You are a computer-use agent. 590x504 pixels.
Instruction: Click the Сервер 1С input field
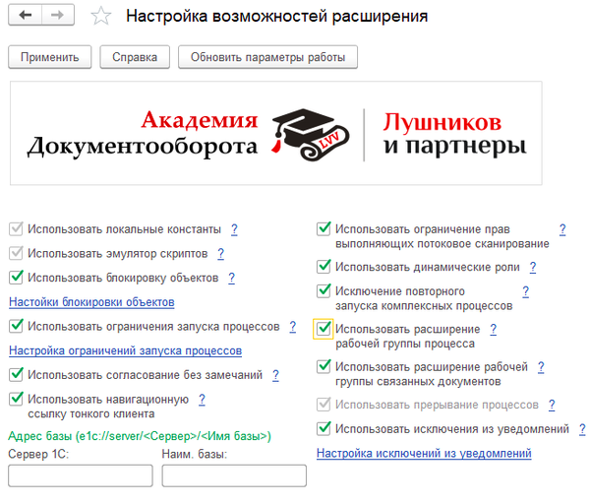coord(80,475)
